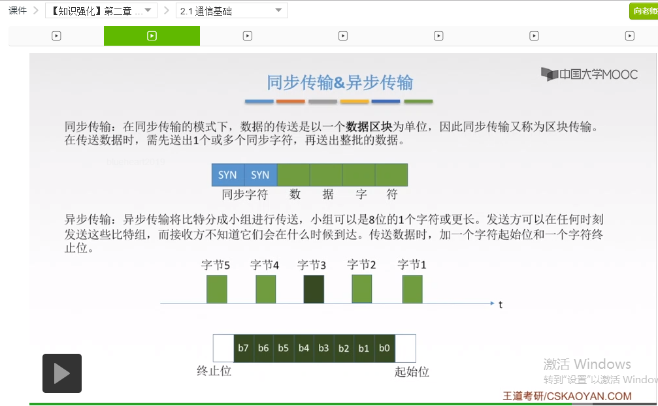The height and width of the screenshot is (406, 658).
Task: Open the fifth video segment icon
Action: (x=438, y=36)
